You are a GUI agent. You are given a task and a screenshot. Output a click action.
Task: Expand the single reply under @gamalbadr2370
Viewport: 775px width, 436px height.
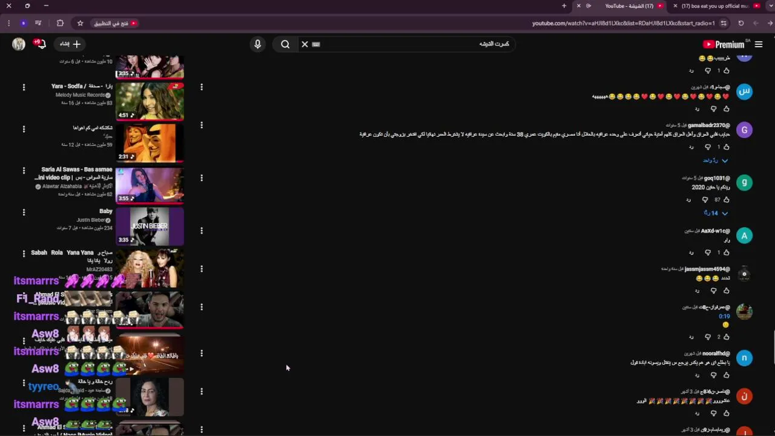click(x=716, y=160)
